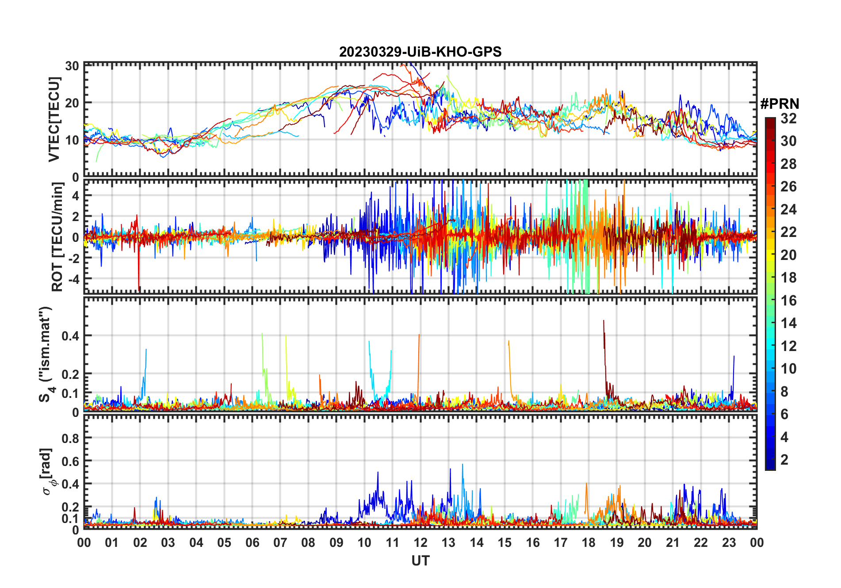Pick the dark red top of the PRN colorbar
Image resolution: width=841 pixels, height=588 pixels.
pyautogui.click(x=770, y=121)
